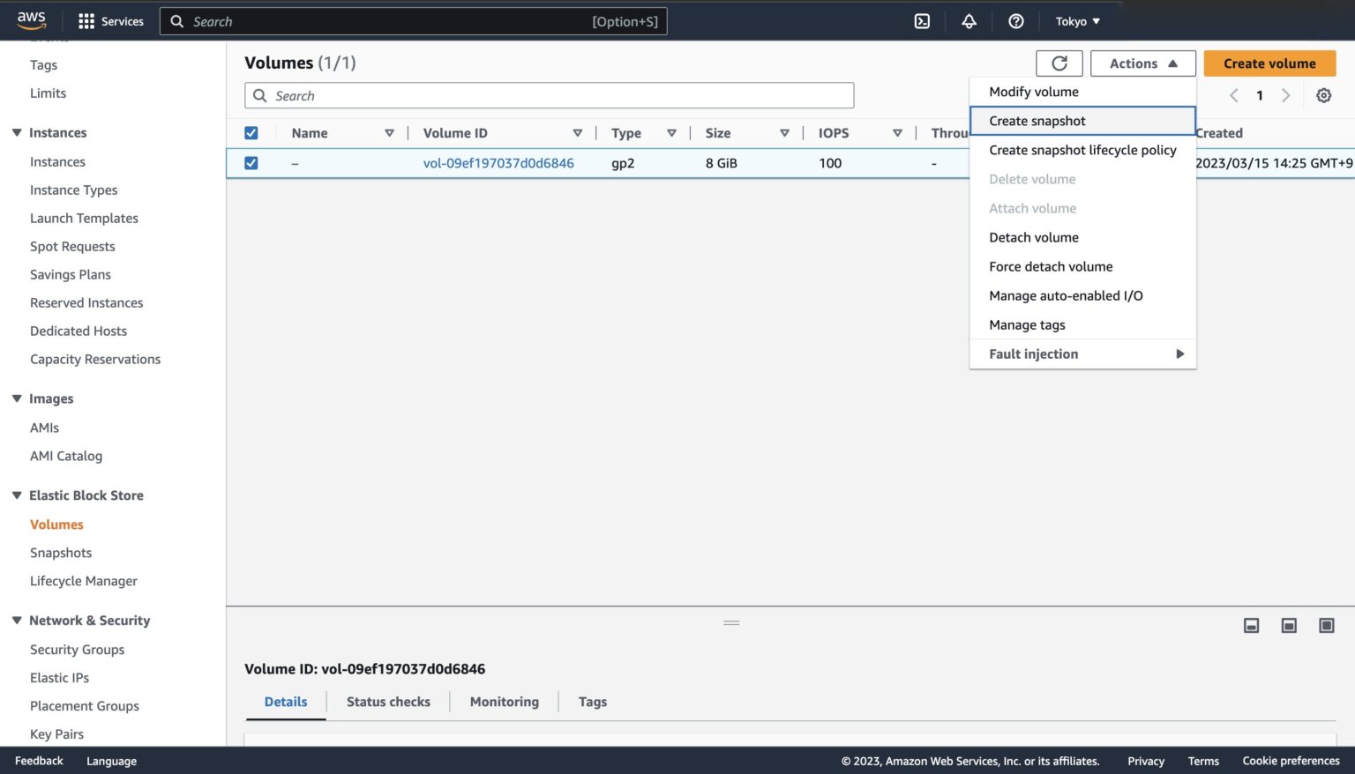Screen dimensions: 1355x774
Task: Open the Tokyo region selector
Action: coord(1076,20)
